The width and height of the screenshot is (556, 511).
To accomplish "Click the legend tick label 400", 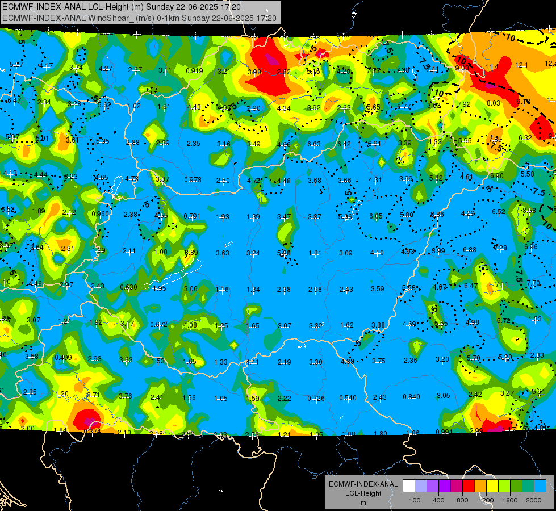I will (438, 500).
